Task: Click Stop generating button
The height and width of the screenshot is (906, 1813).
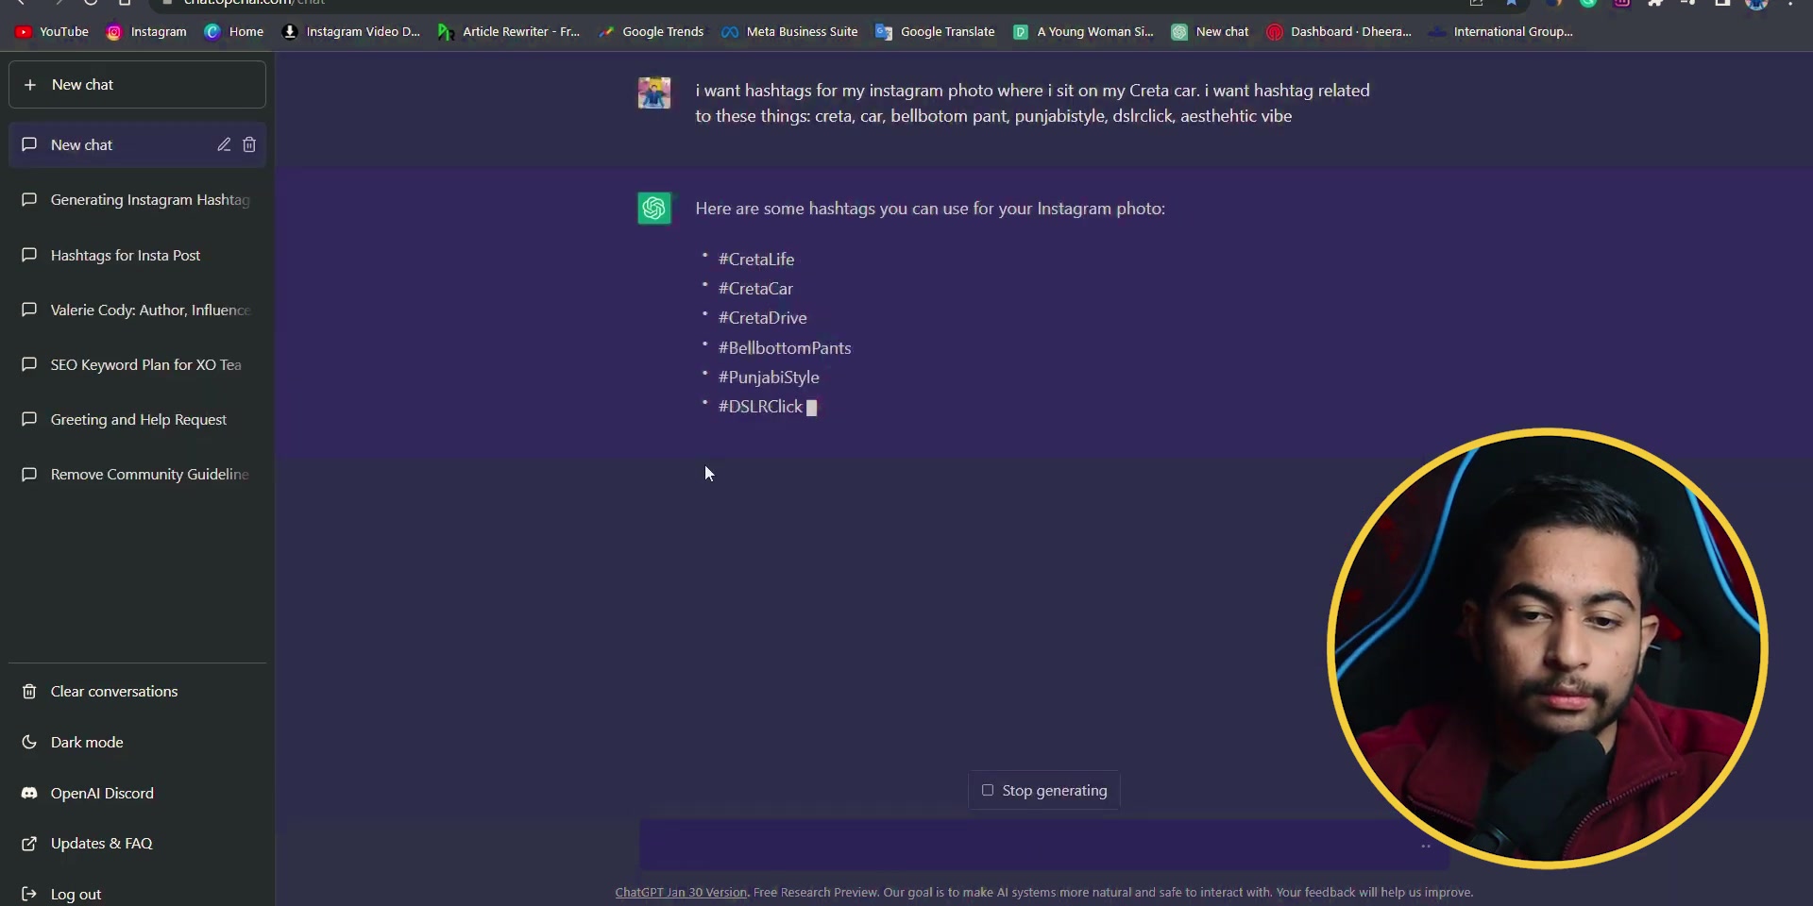Action: point(1044,790)
